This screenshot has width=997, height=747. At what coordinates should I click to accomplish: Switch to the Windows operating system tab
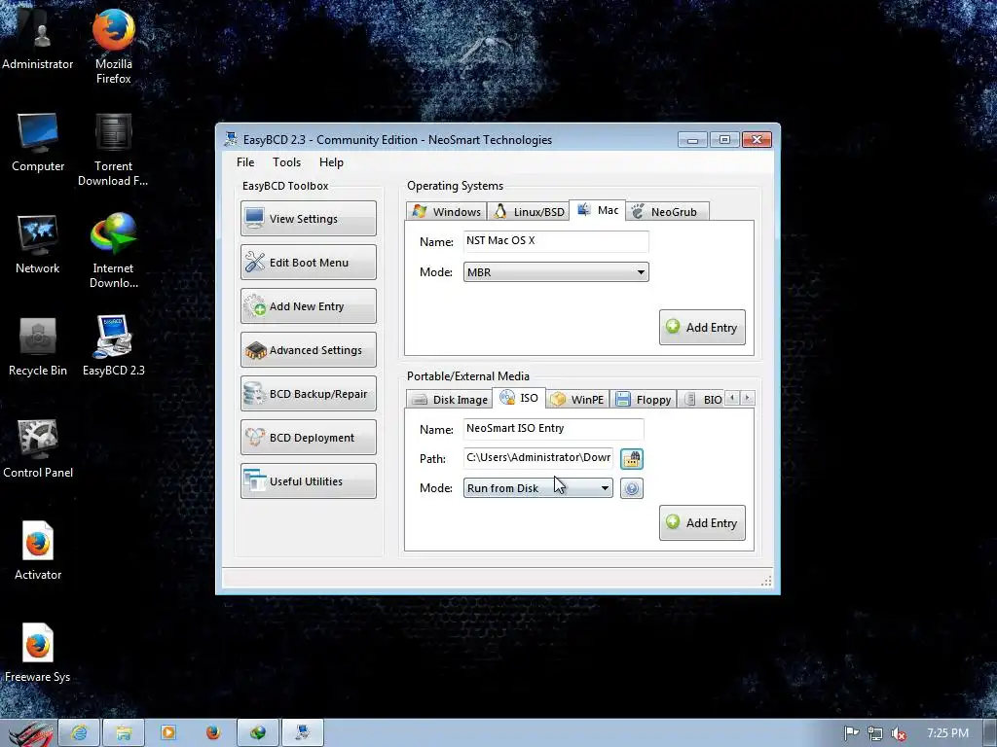coord(446,211)
